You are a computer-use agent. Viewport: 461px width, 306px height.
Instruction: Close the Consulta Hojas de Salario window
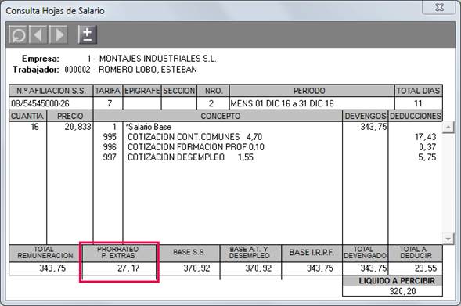439,7
